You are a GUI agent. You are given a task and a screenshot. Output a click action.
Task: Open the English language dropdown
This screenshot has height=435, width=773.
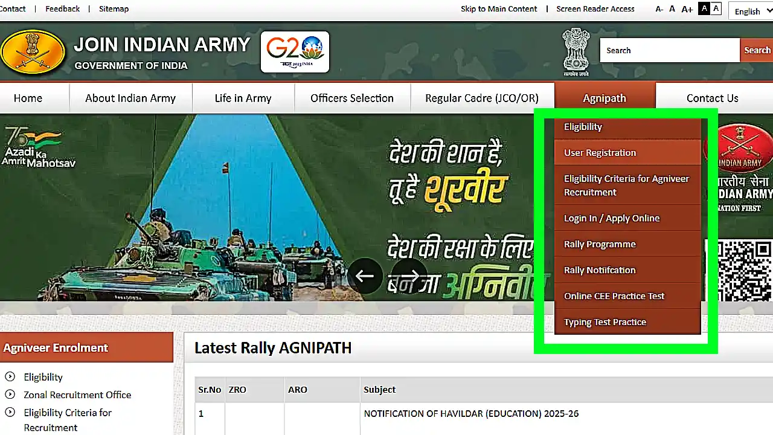click(751, 11)
